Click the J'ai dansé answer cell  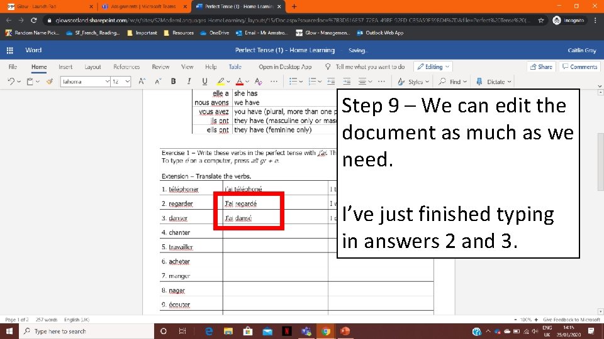[x=276, y=218]
